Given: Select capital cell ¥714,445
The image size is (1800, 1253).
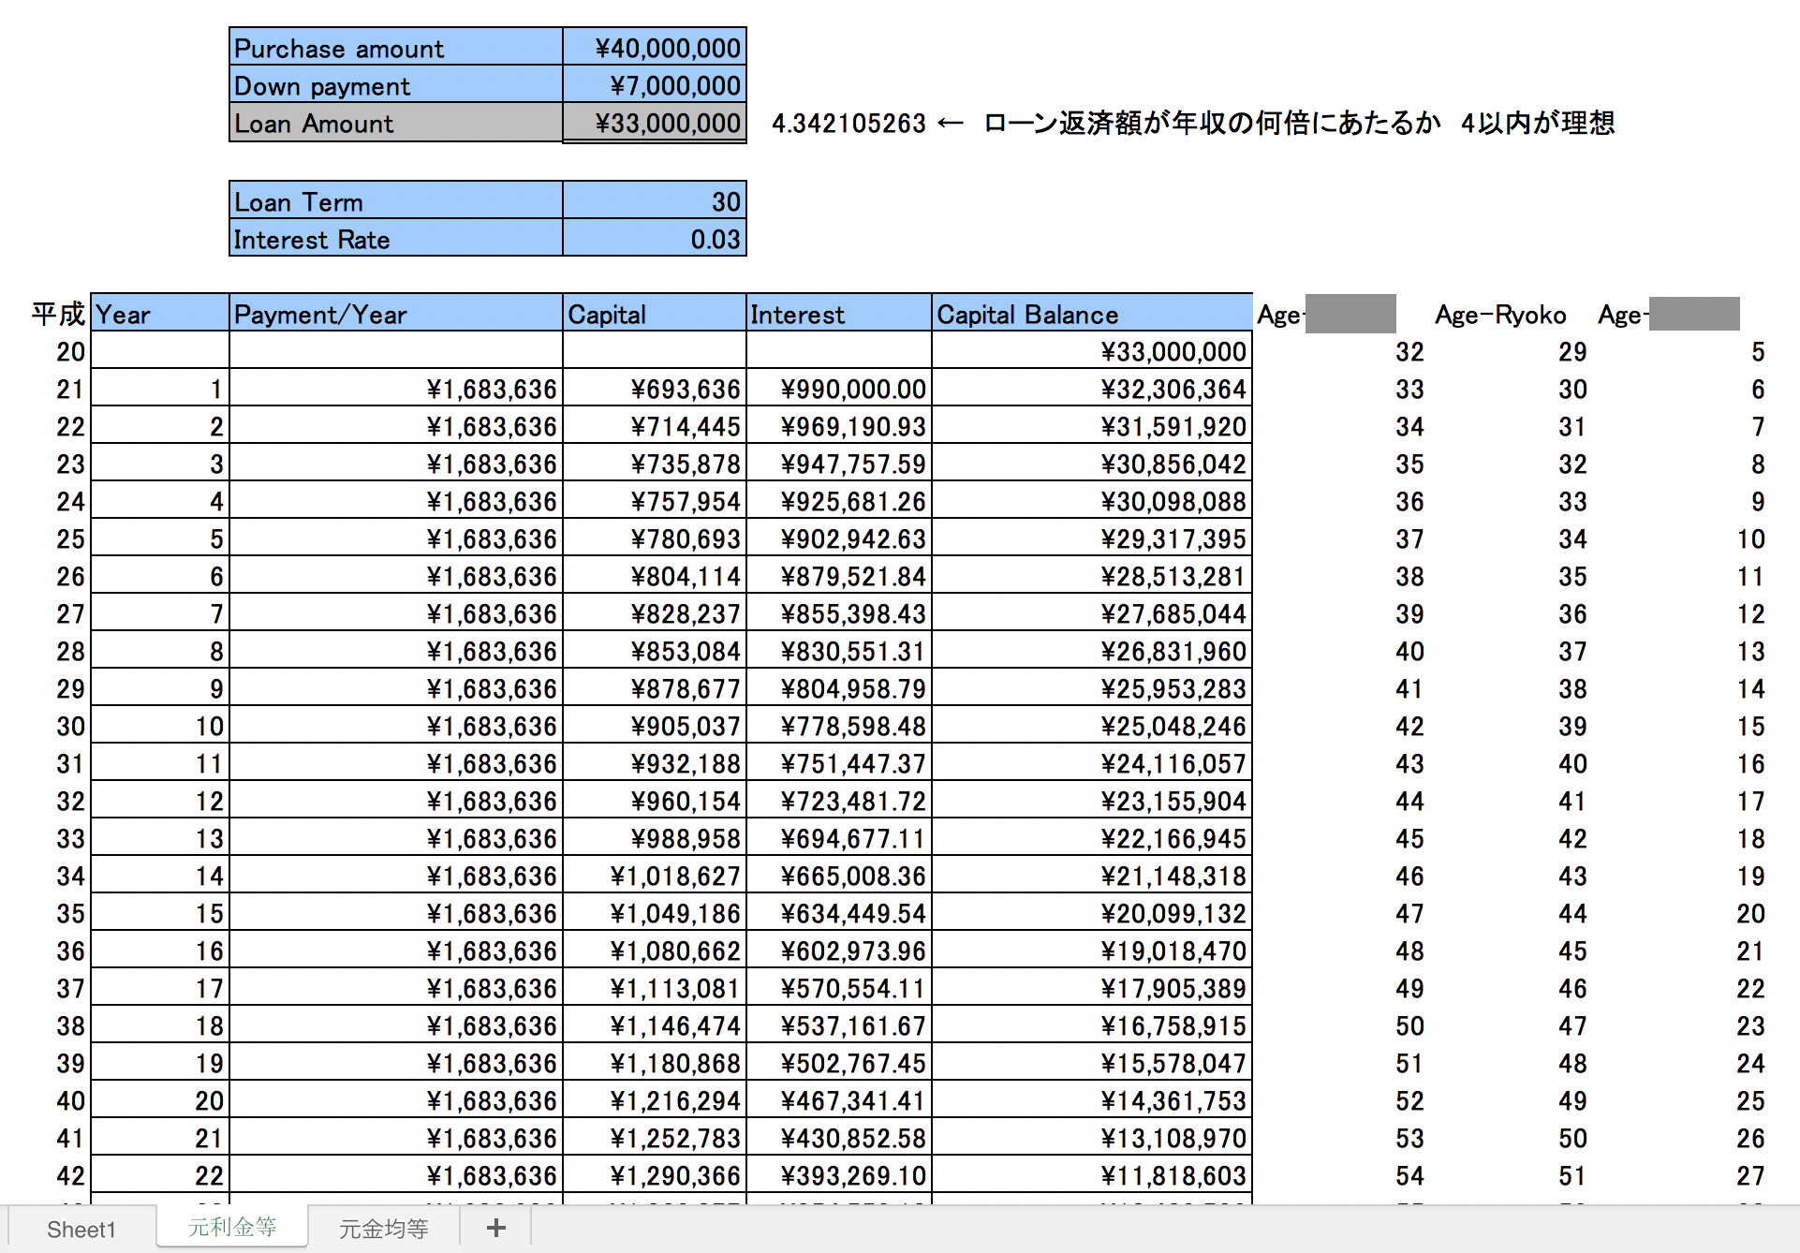Looking at the screenshot, I should point(655,426).
